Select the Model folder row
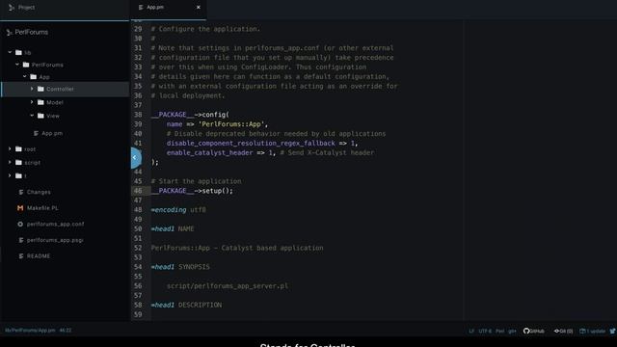 [65, 102]
